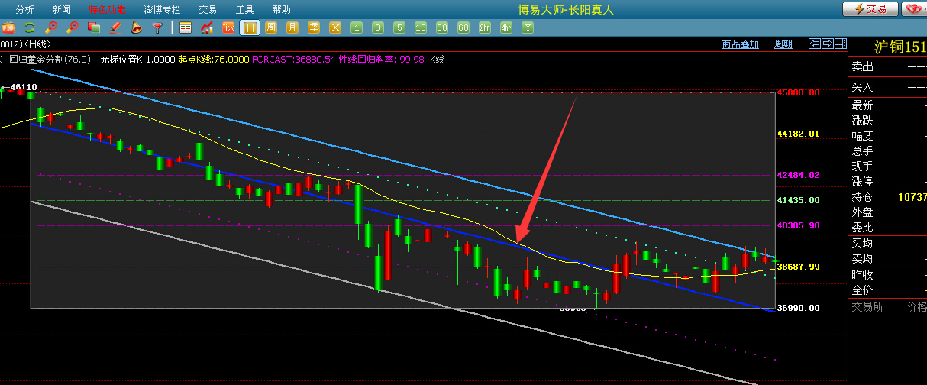Toggle the monthly (月) period button
This screenshot has height=385, width=927.
(x=292, y=27)
